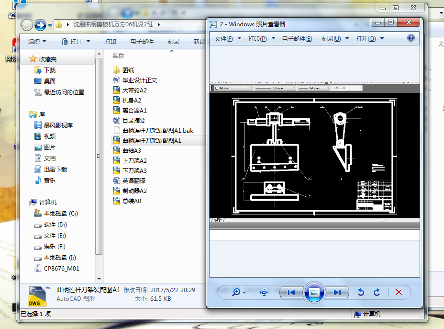Open the 文件(F) dropdown menu
The image size is (444, 329).
[223, 38]
